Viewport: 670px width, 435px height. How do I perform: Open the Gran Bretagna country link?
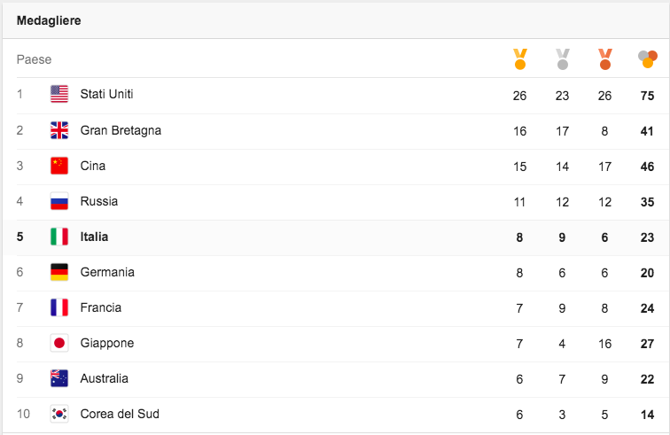(x=121, y=130)
